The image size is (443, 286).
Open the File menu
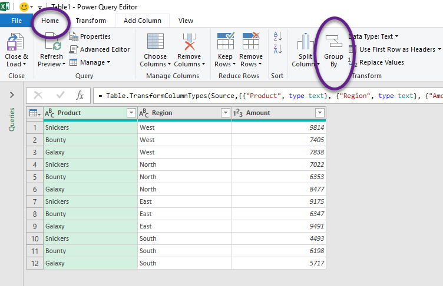point(16,21)
